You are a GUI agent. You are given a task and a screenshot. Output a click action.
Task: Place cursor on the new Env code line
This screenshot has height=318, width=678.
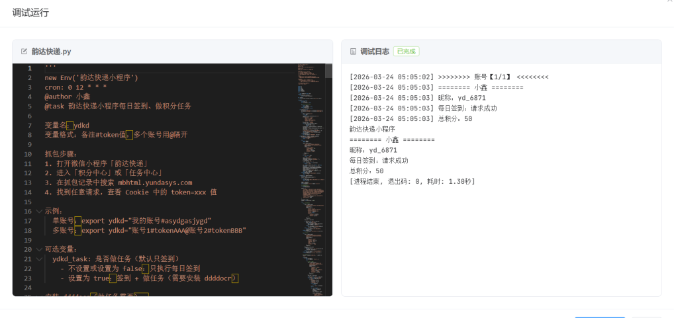click(91, 78)
